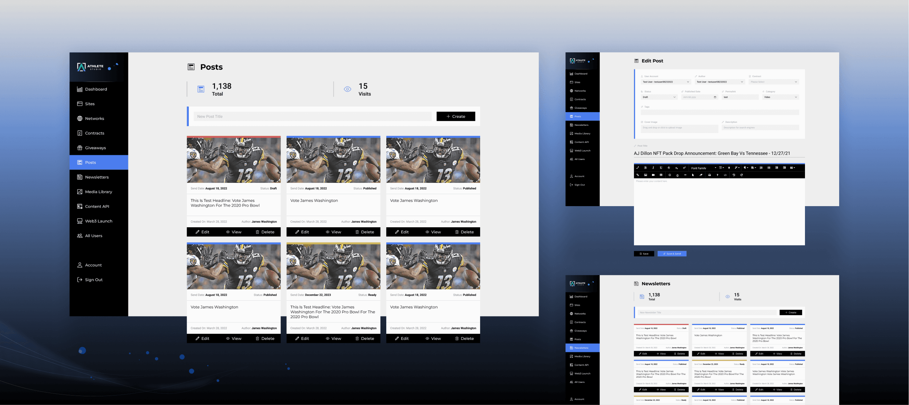Click the text color droplet icon
Image resolution: width=909 pixels, height=405 pixels.
pos(729,168)
